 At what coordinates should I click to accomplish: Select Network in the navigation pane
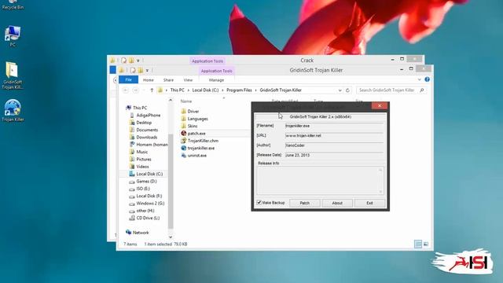click(x=138, y=233)
